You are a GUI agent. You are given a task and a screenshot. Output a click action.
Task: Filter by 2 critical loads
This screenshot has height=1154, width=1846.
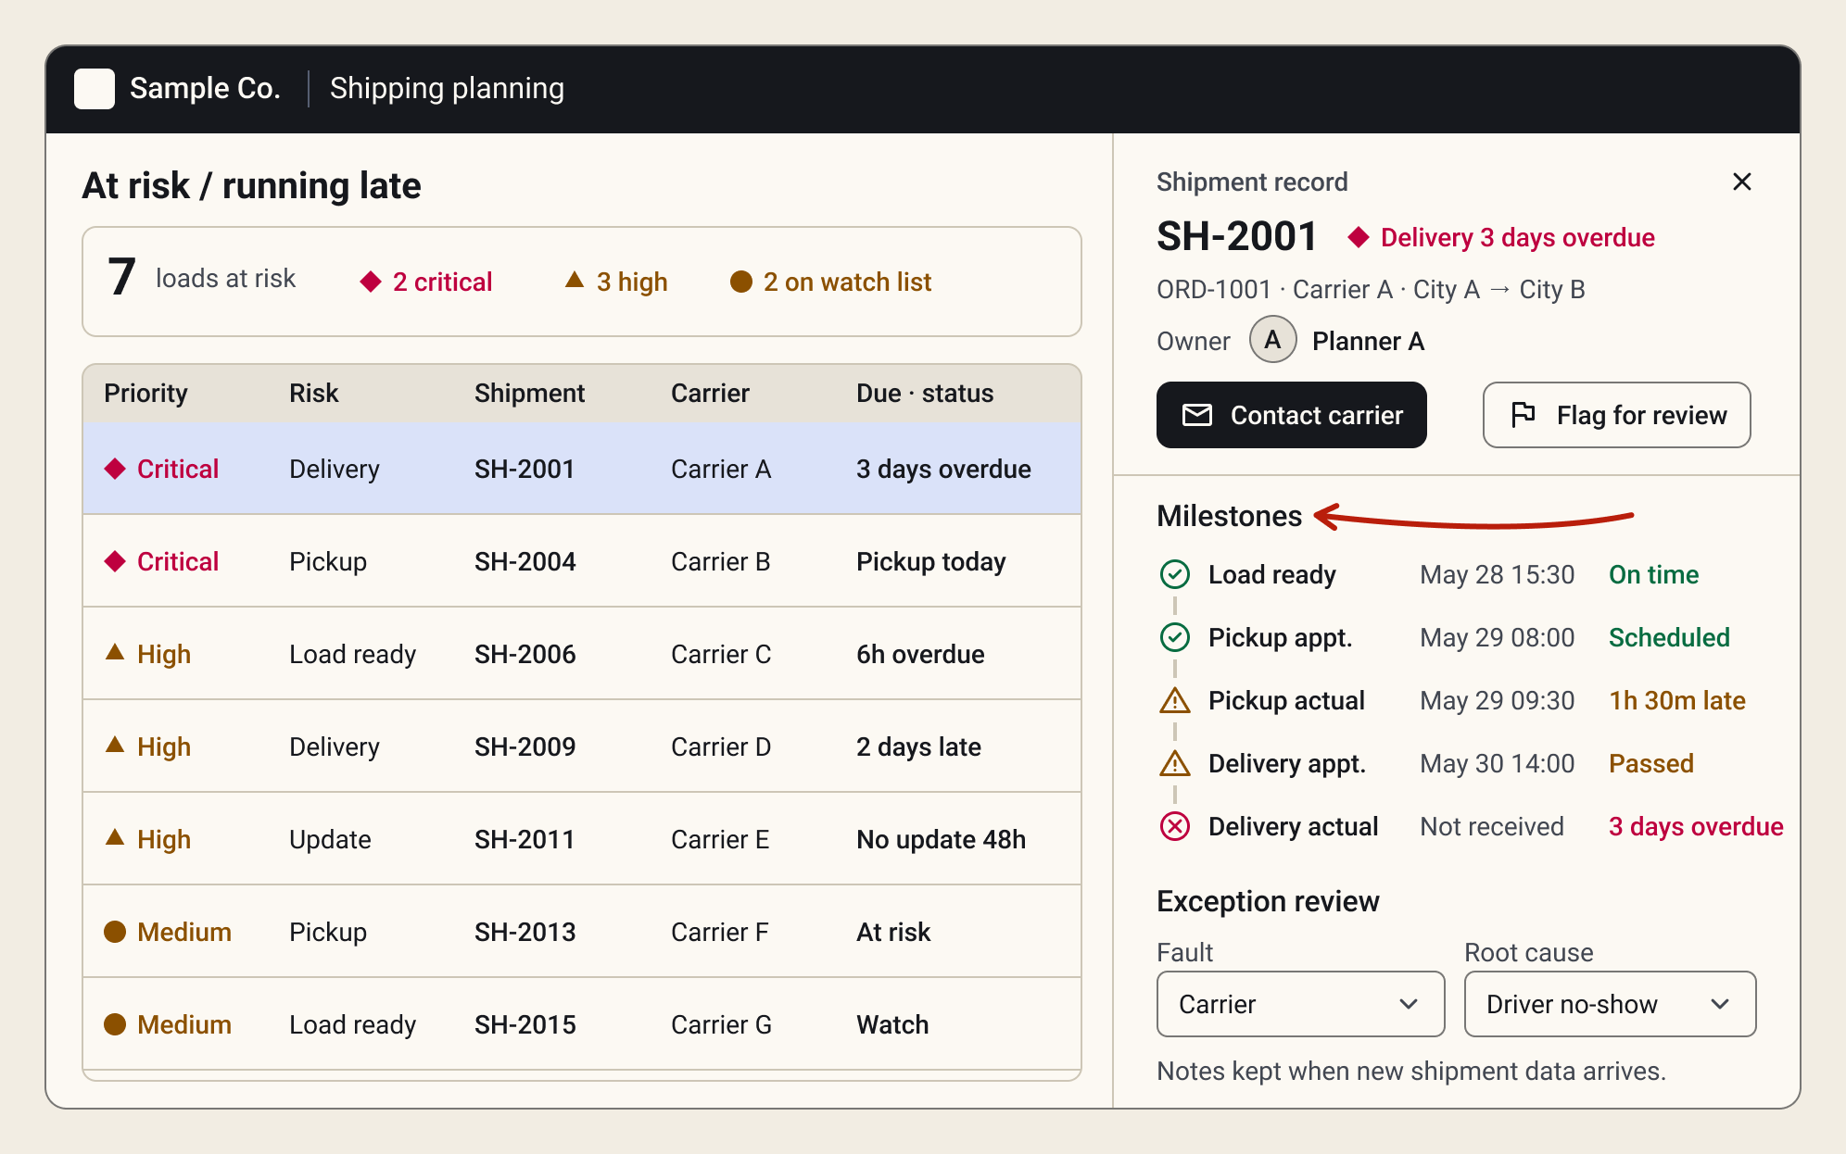[x=426, y=282]
